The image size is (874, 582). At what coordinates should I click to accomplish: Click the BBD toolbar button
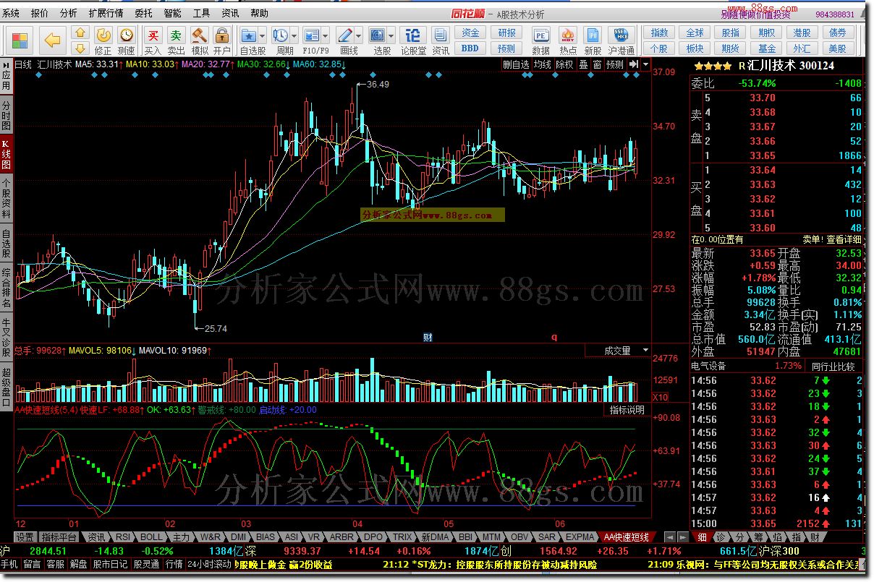point(470,48)
